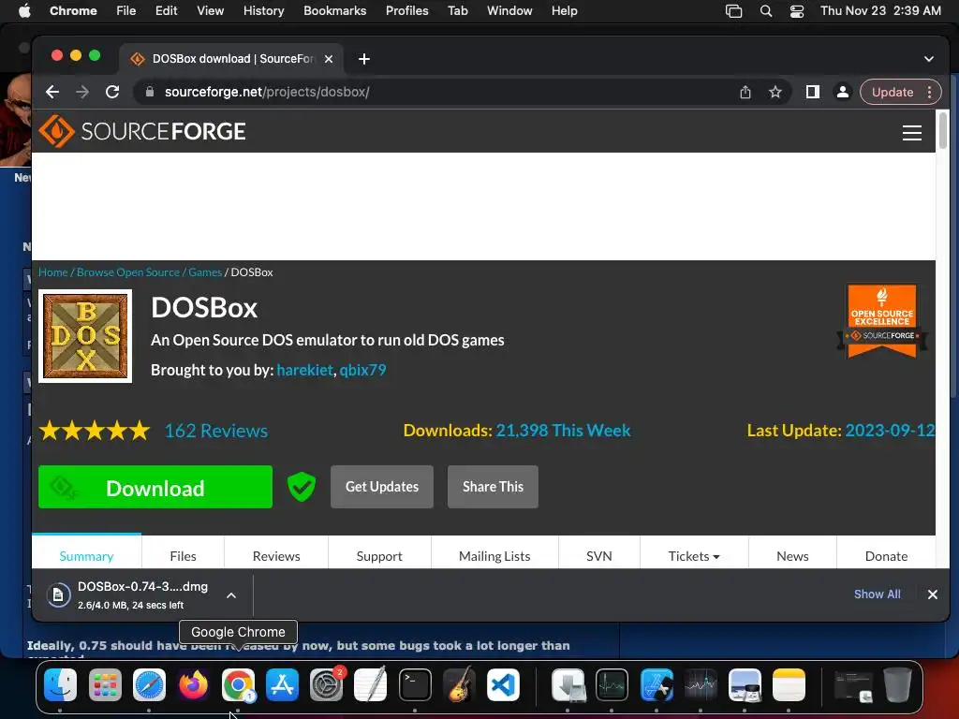
Task: Bookmark this page with the star icon
Action: pos(775,93)
